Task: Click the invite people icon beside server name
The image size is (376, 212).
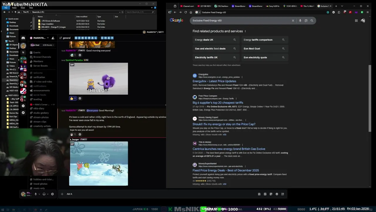Action: [x=53, y=38]
